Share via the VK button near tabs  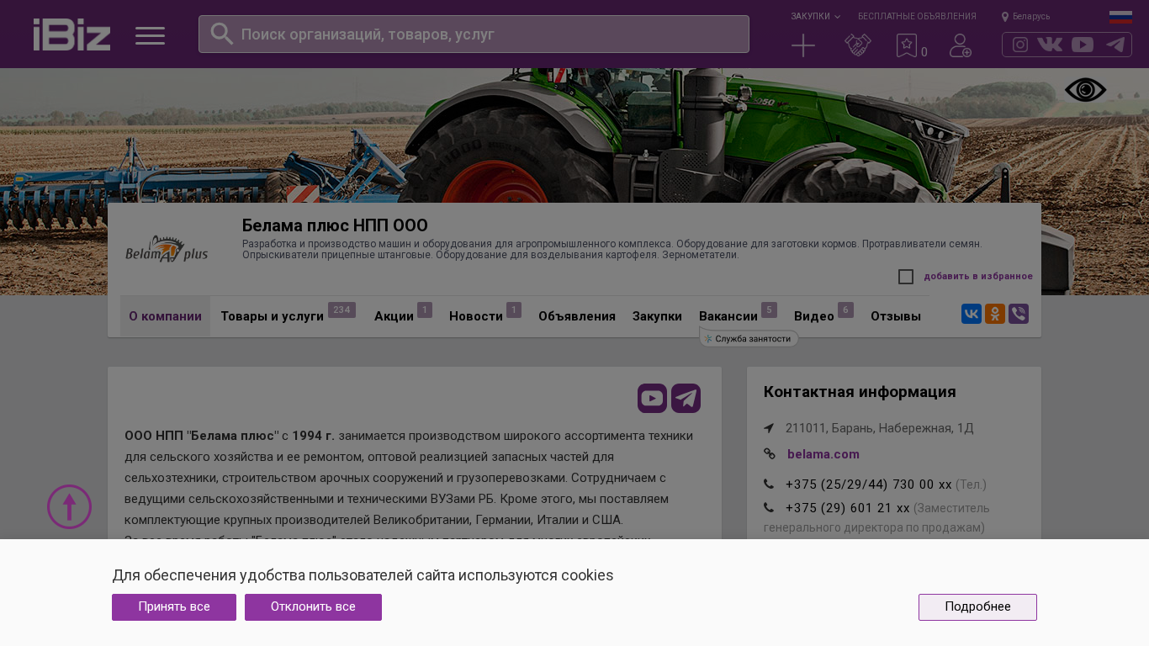pos(972,314)
